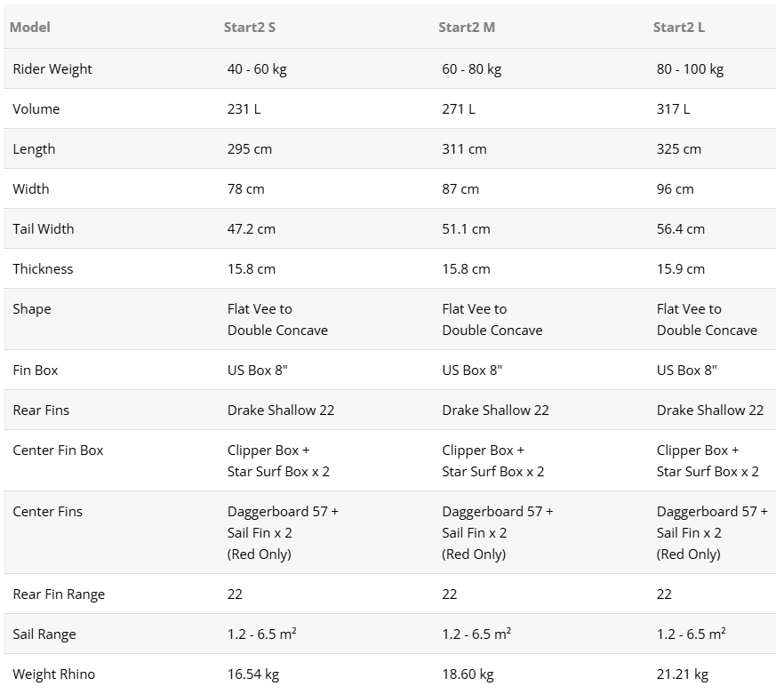
Task: Select the 15.9 cm thickness value
Action: point(681,269)
